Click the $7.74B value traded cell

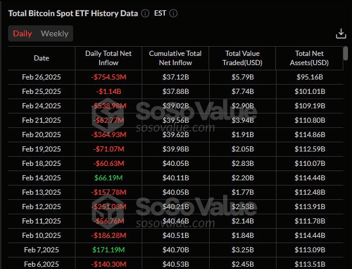[x=242, y=92]
